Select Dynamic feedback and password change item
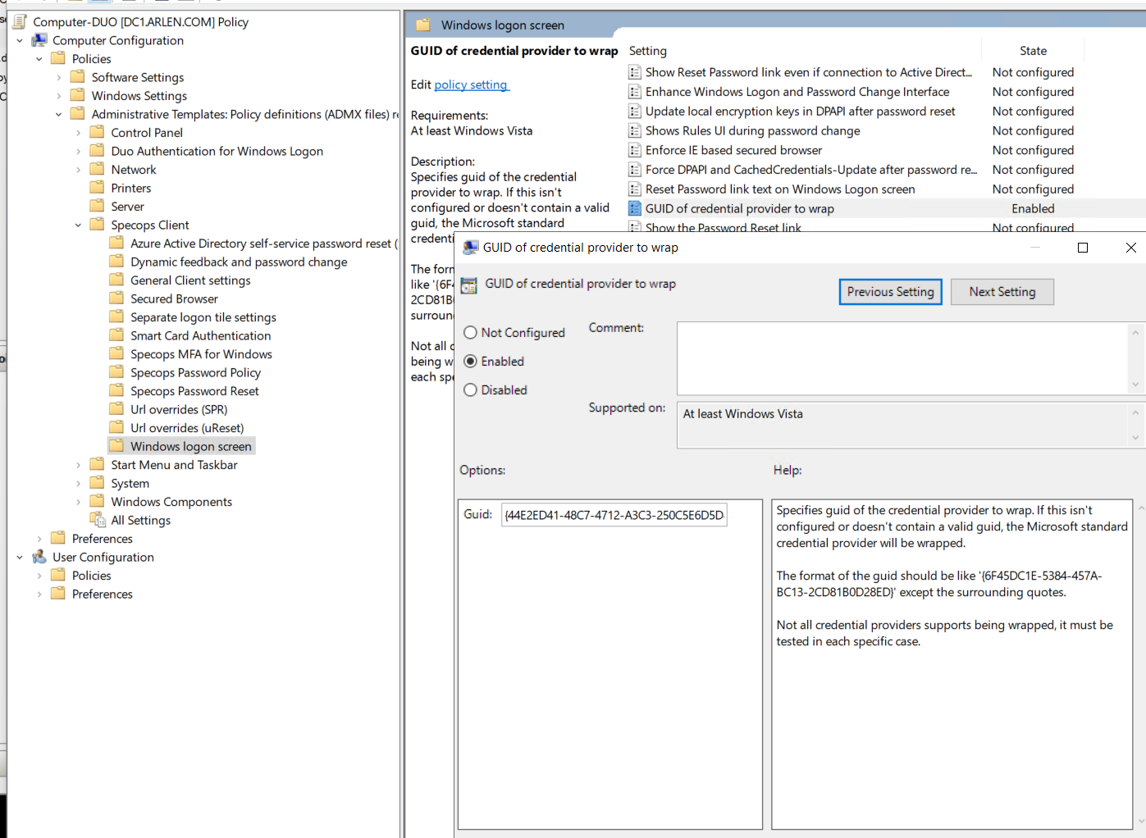The width and height of the screenshot is (1146, 838). 239,262
